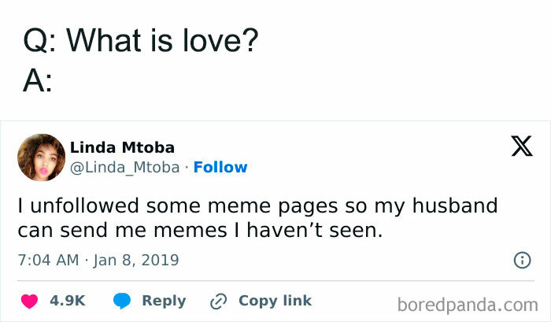
Task: Click the 7:04 AM time text
Action: click(46, 260)
